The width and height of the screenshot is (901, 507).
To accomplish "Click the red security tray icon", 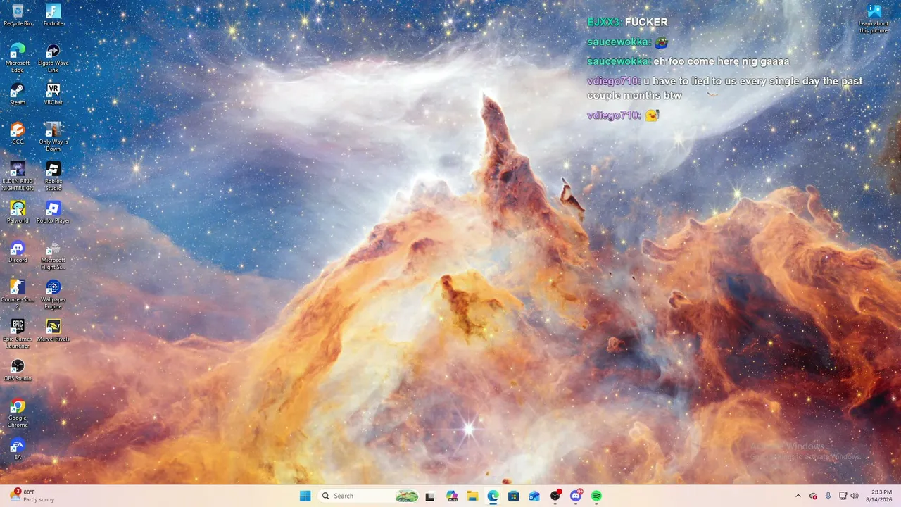I will coord(813,496).
